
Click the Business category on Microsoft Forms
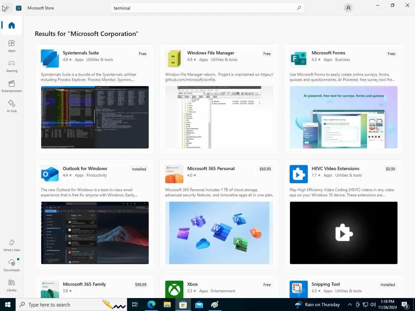pos(342,60)
